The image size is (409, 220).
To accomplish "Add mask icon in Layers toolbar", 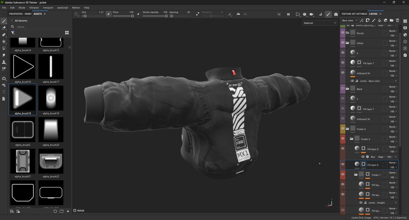I will point(368,20).
